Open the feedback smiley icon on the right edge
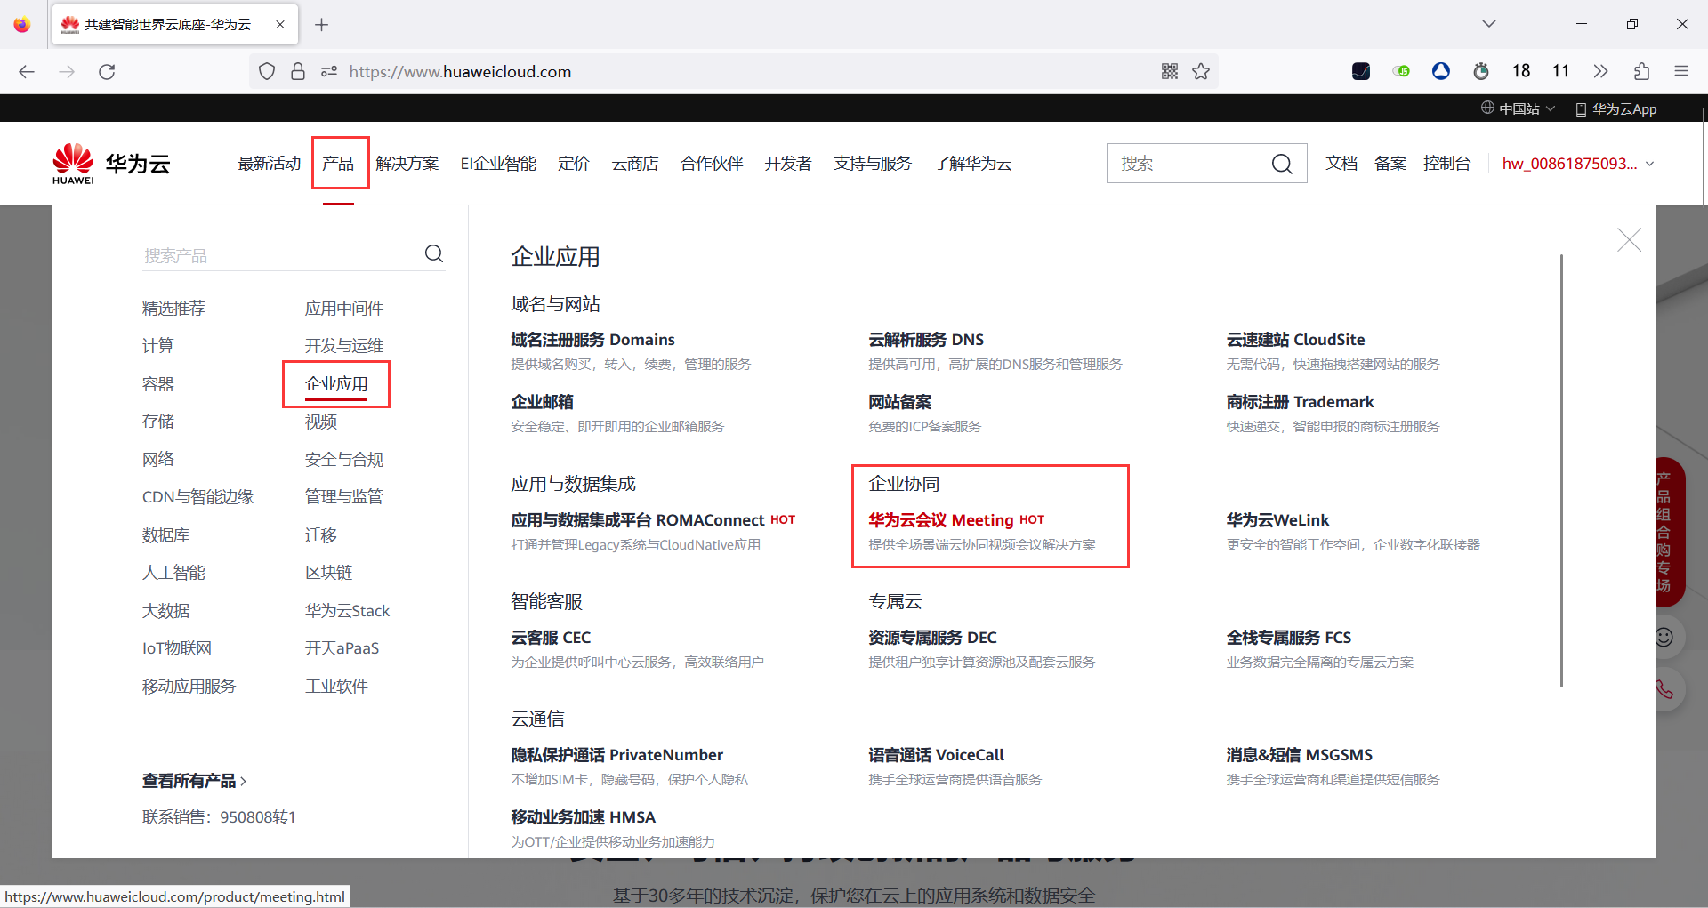Image resolution: width=1708 pixels, height=908 pixels. point(1664,637)
